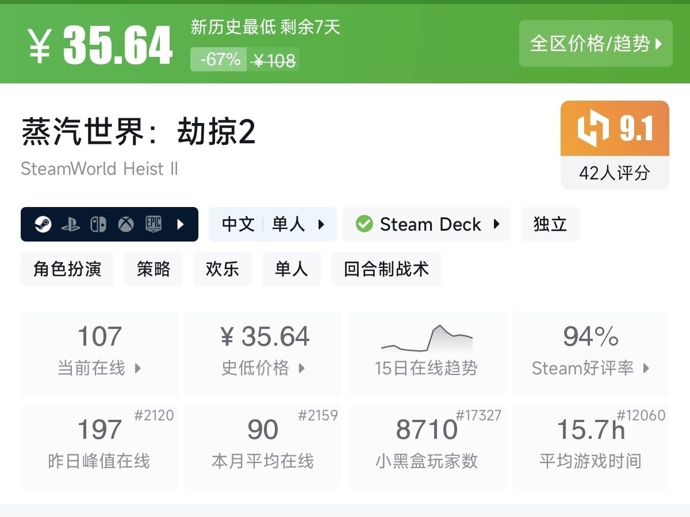The image size is (690, 517).
Task: Open the Steam好评率 94% card
Action: pyautogui.click(x=591, y=353)
